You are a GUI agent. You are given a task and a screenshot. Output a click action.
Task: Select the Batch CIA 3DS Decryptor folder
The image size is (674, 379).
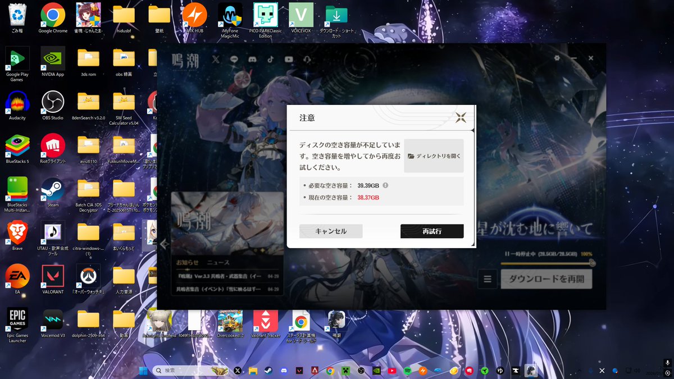(x=88, y=195)
